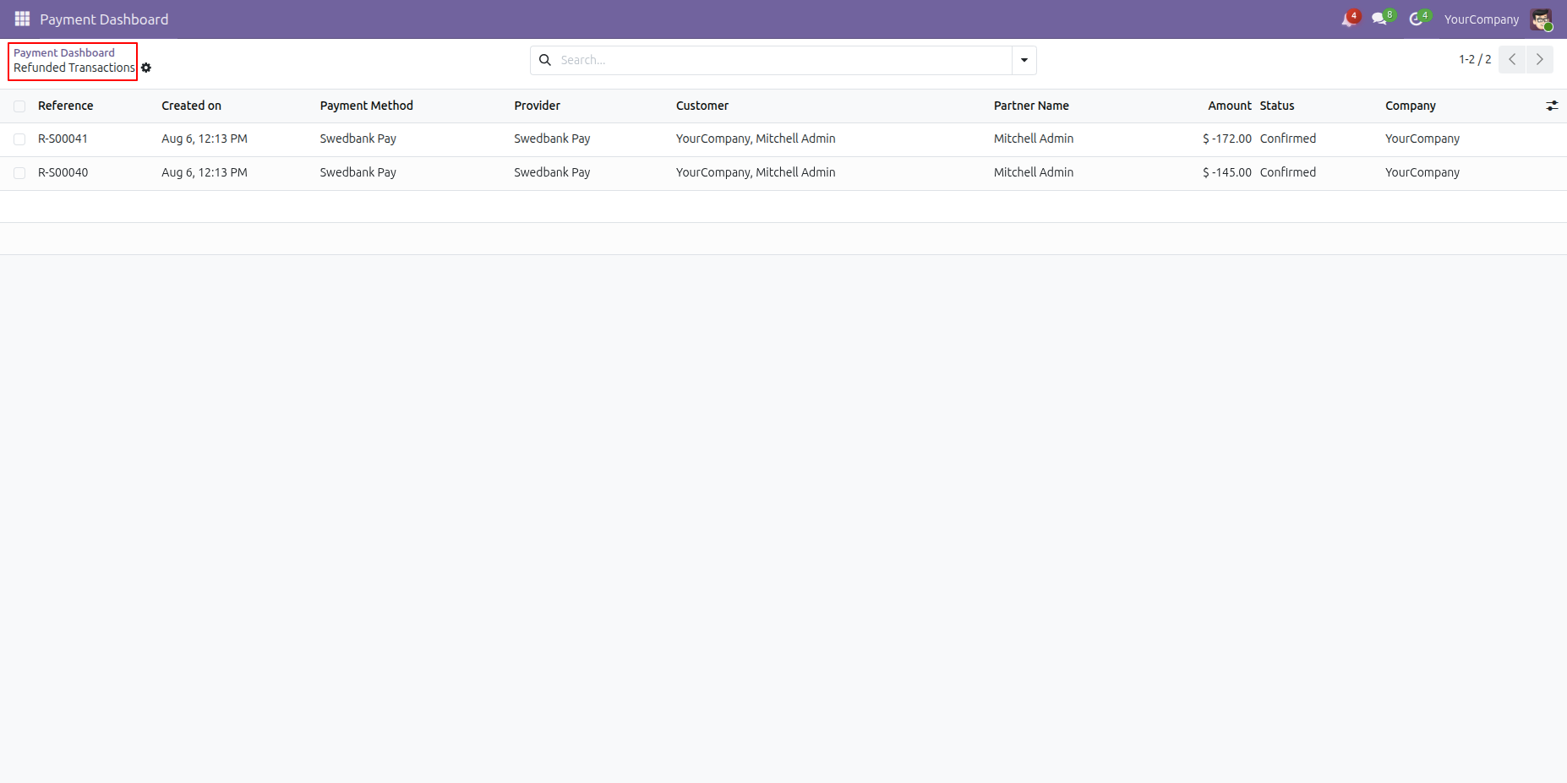This screenshot has height=783, width=1567.
Task: Open the gear actions menu beside Refunded Transactions
Action: tap(146, 68)
